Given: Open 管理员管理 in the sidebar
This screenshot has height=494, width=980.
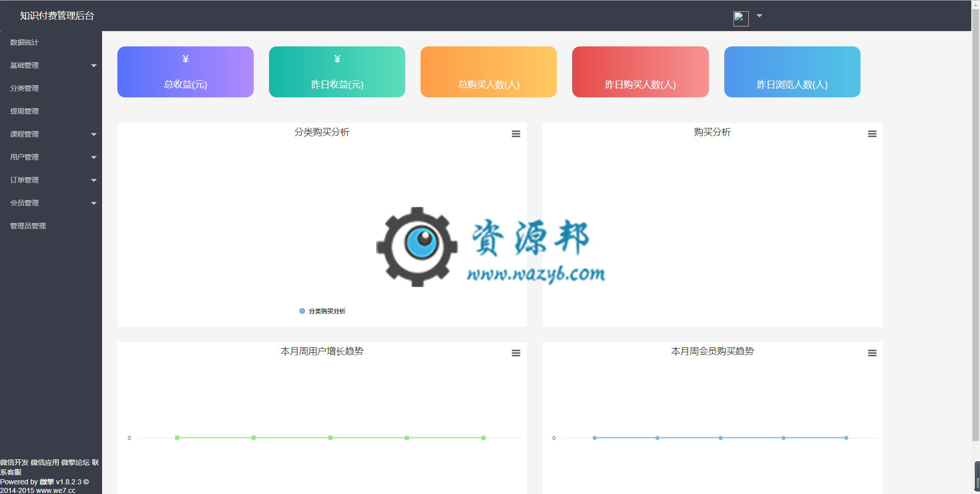Looking at the screenshot, I should 28,226.
